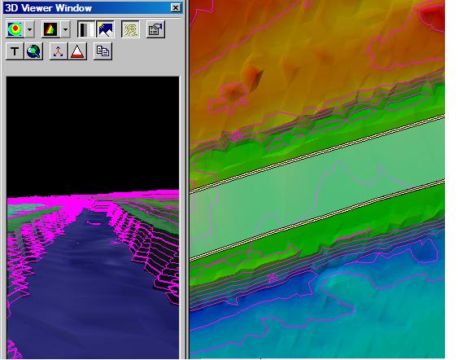
Task: Click the pale green road strip on map
Action: click(317, 187)
